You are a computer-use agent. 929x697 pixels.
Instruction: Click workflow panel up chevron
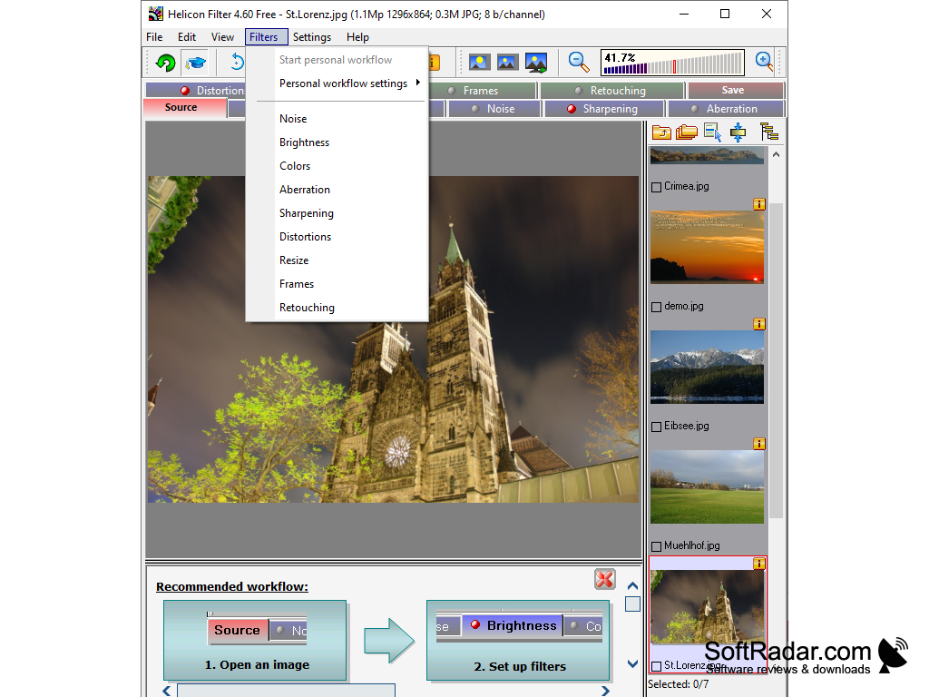pos(632,585)
